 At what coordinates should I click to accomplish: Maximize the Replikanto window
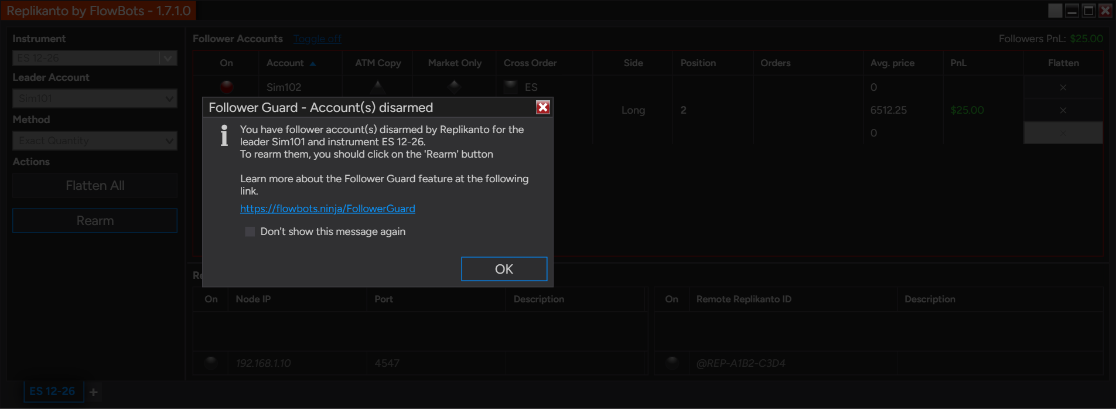[1089, 11]
